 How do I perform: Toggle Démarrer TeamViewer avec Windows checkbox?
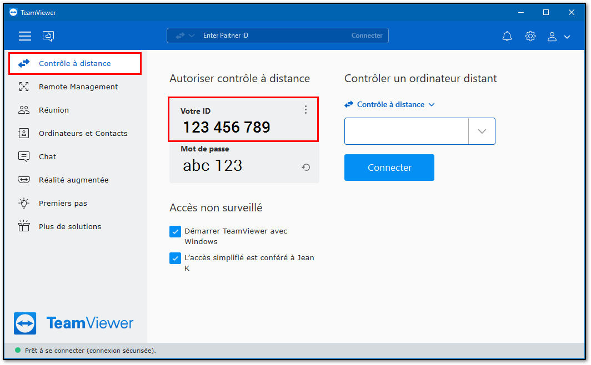(x=176, y=232)
